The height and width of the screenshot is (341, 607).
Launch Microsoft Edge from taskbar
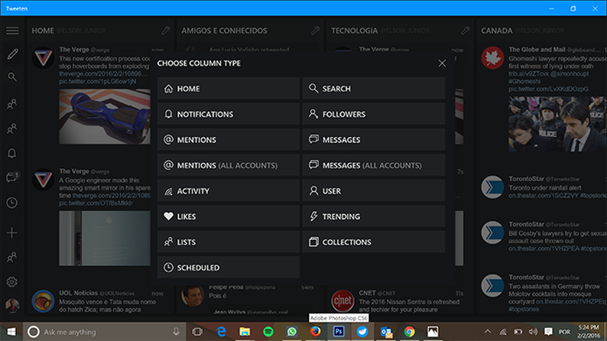click(222, 332)
